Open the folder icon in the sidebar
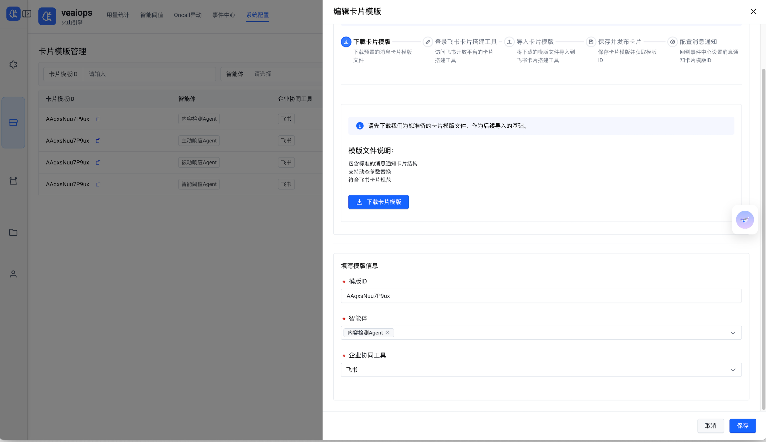Viewport: 766px width, 442px height. click(13, 232)
